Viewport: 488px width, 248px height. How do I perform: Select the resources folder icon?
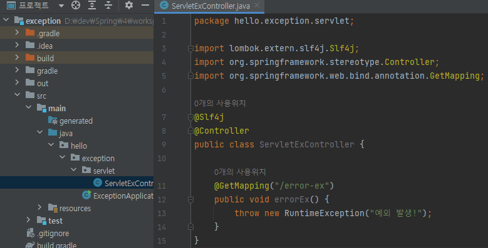coord(53,208)
